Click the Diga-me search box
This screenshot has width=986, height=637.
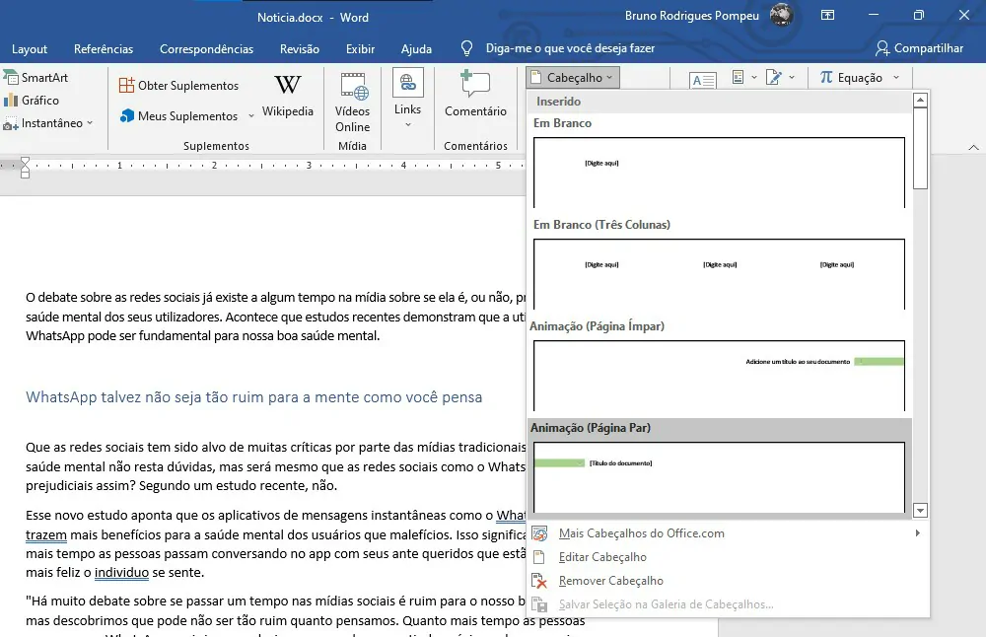570,48
